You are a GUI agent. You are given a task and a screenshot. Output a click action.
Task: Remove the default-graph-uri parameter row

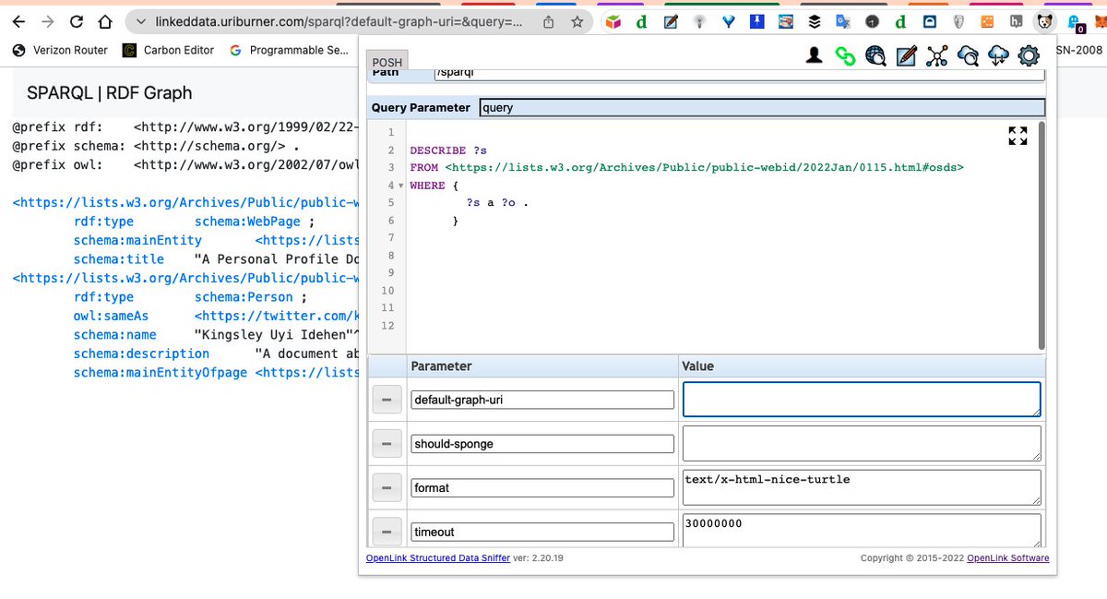coord(387,400)
